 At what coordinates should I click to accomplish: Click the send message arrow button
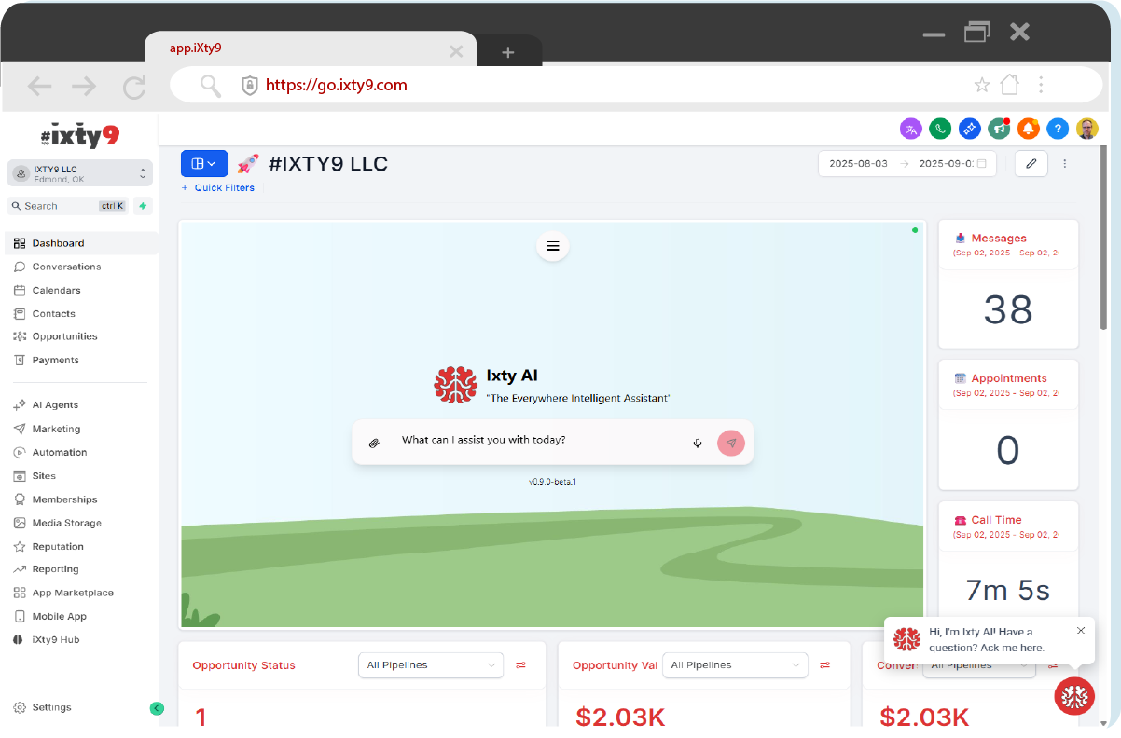(731, 443)
